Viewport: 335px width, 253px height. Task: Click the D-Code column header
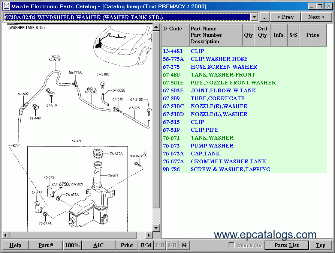[x=176, y=35]
